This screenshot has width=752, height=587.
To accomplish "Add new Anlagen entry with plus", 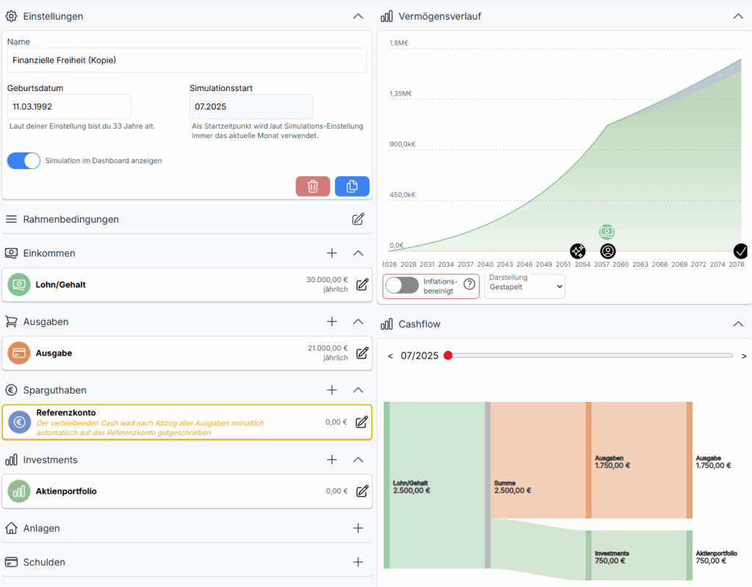I will (358, 528).
